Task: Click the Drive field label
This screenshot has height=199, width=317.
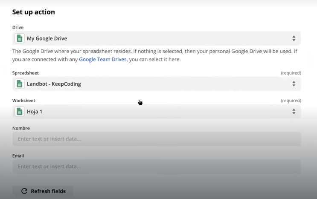Action: tap(18, 27)
